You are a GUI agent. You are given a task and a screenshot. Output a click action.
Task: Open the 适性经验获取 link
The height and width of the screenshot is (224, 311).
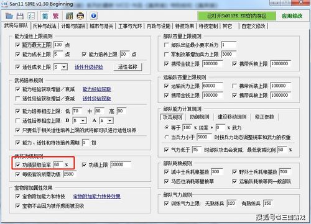[x=96, y=99]
